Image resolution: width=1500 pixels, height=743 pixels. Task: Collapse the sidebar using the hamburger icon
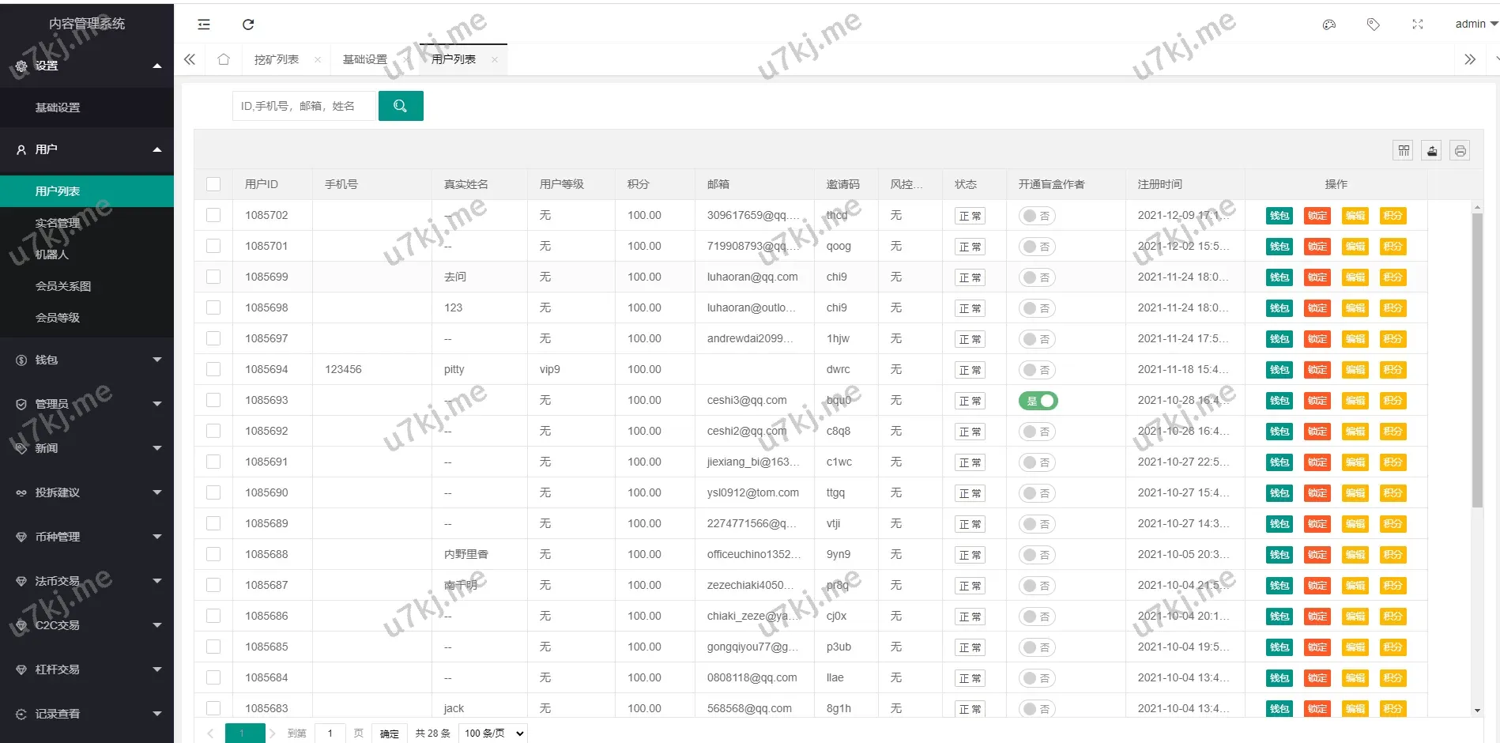[203, 24]
